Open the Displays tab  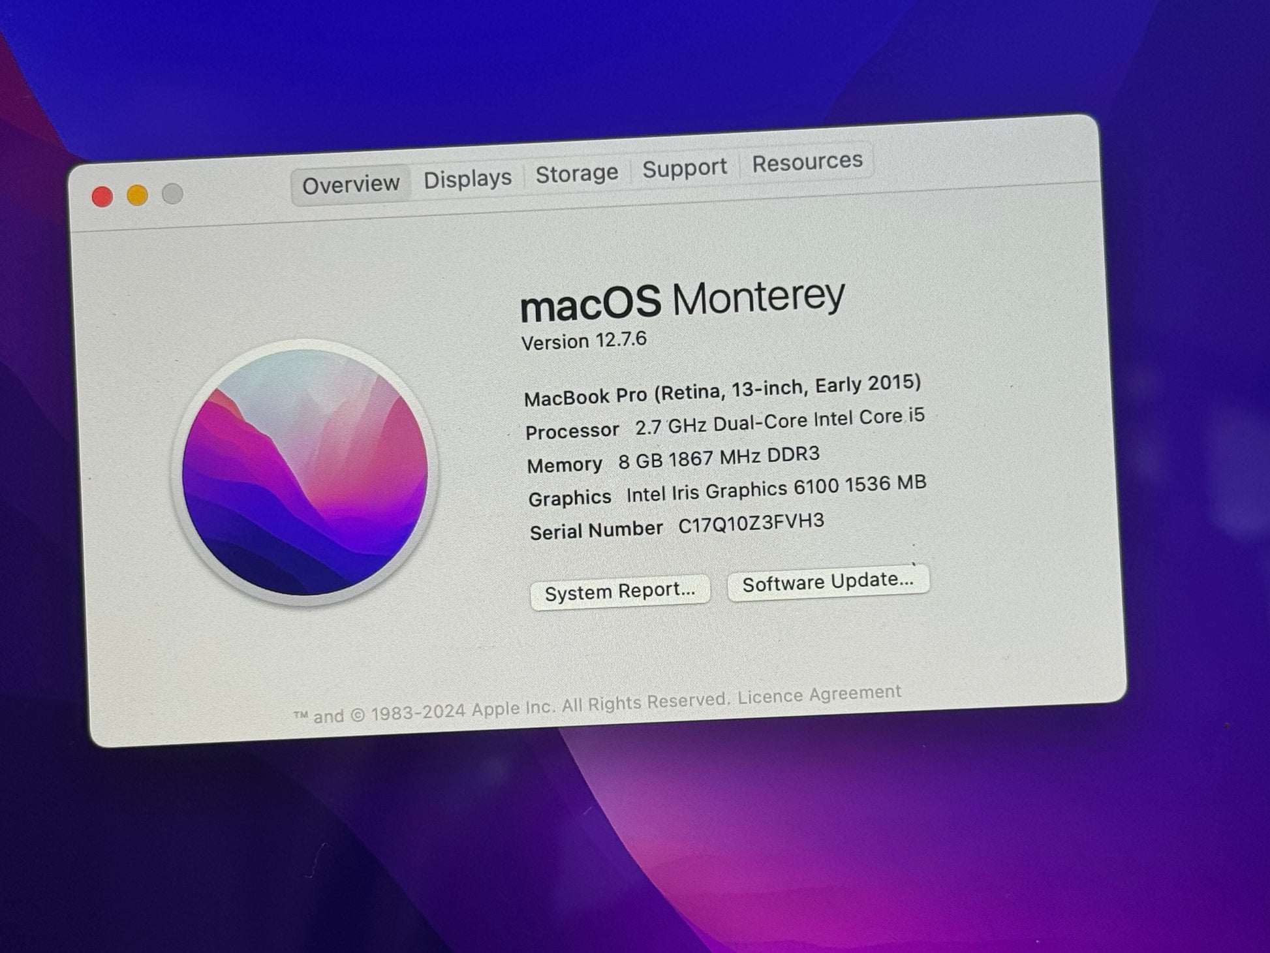[467, 179]
